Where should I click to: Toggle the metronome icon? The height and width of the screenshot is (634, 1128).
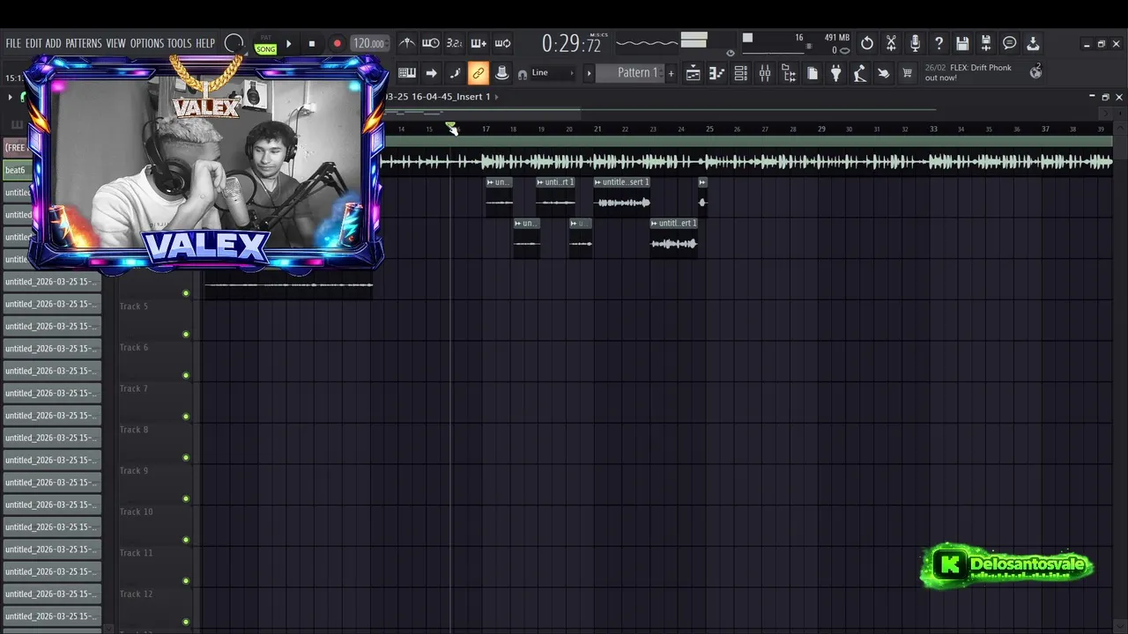pyautogui.click(x=407, y=43)
